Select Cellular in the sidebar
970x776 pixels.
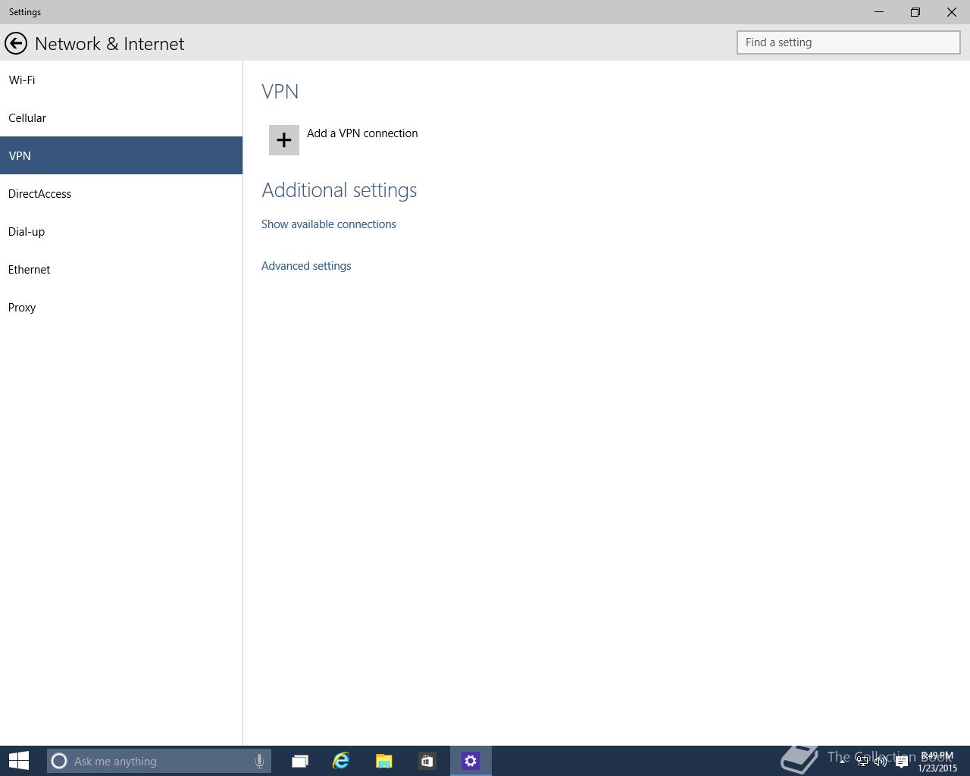(x=121, y=117)
